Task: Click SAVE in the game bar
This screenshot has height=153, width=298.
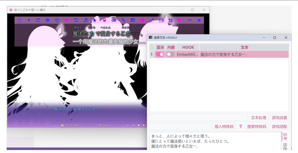Action: pos(103,125)
